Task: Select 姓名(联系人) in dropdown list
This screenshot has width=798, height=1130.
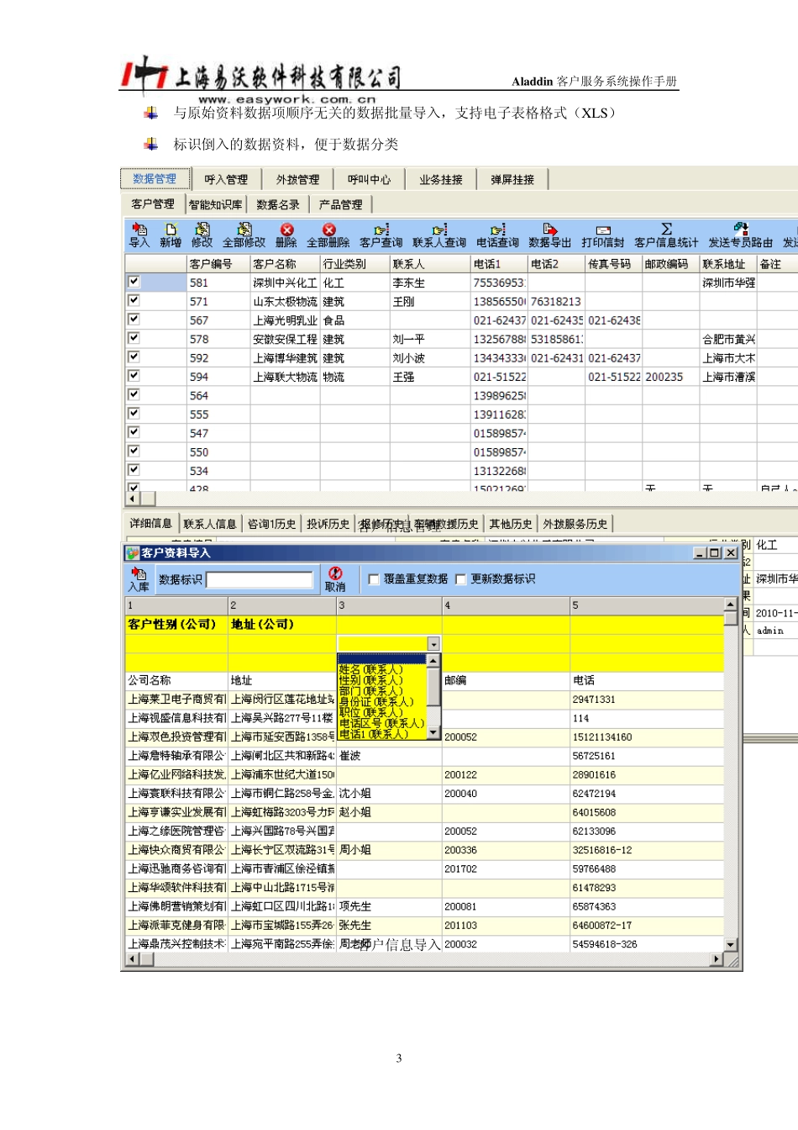Action: tap(370, 670)
